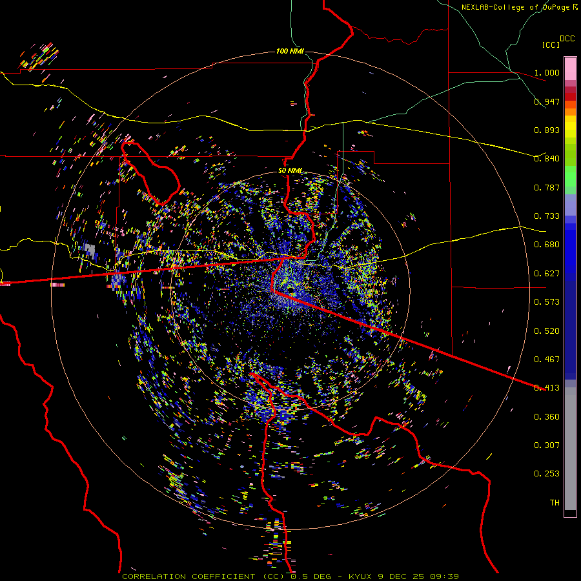Screen dimensions: 581x581
Task: Pick the gray segment of the color bar
Action: pyautogui.click(x=570, y=449)
